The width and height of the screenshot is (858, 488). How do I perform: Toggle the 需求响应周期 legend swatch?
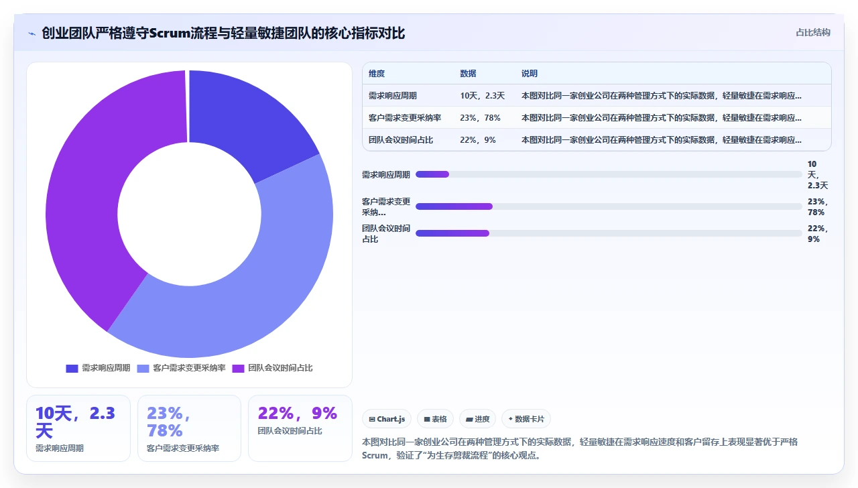(72, 368)
